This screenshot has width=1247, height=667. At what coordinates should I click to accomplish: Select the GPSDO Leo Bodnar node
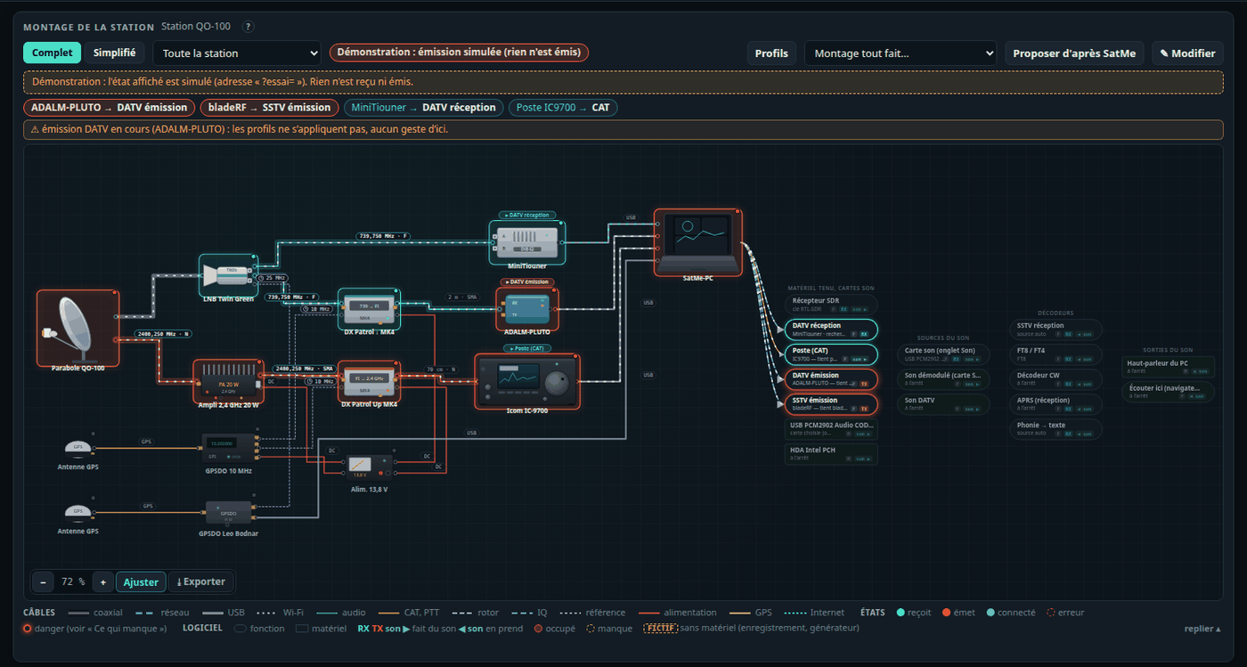click(229, 515)
